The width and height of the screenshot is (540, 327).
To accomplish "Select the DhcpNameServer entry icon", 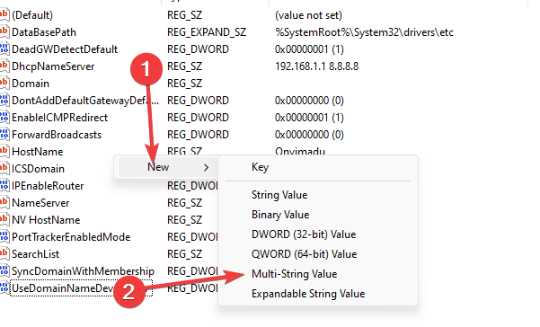I will click(4, 66).
